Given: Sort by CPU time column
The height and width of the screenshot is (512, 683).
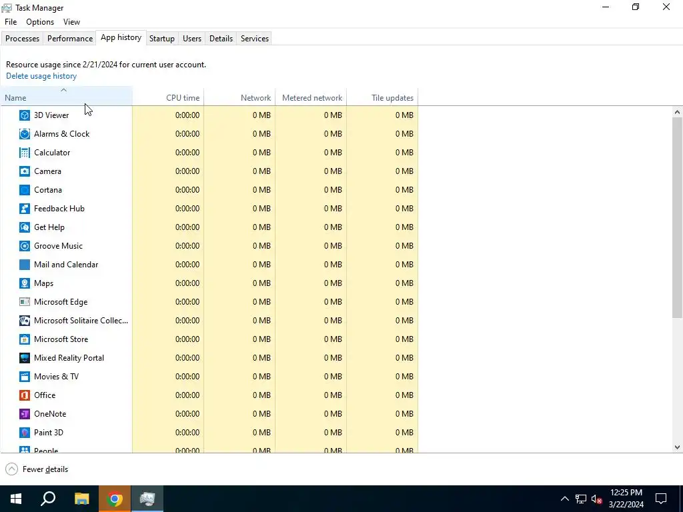Looking at the screenshot, I should [168, 96].
